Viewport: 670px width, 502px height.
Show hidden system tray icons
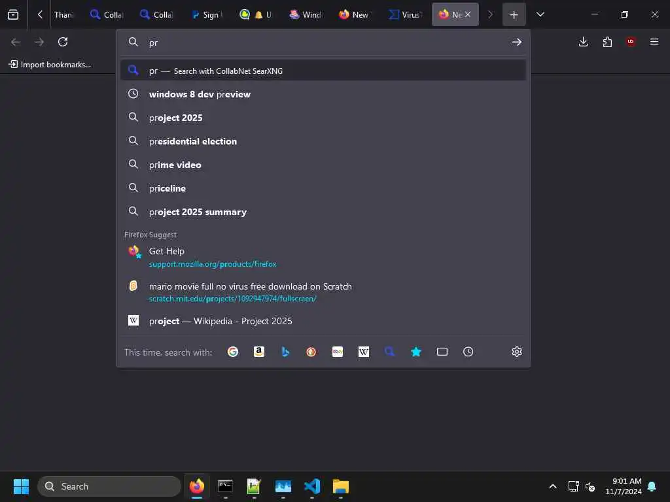[552, 486]
